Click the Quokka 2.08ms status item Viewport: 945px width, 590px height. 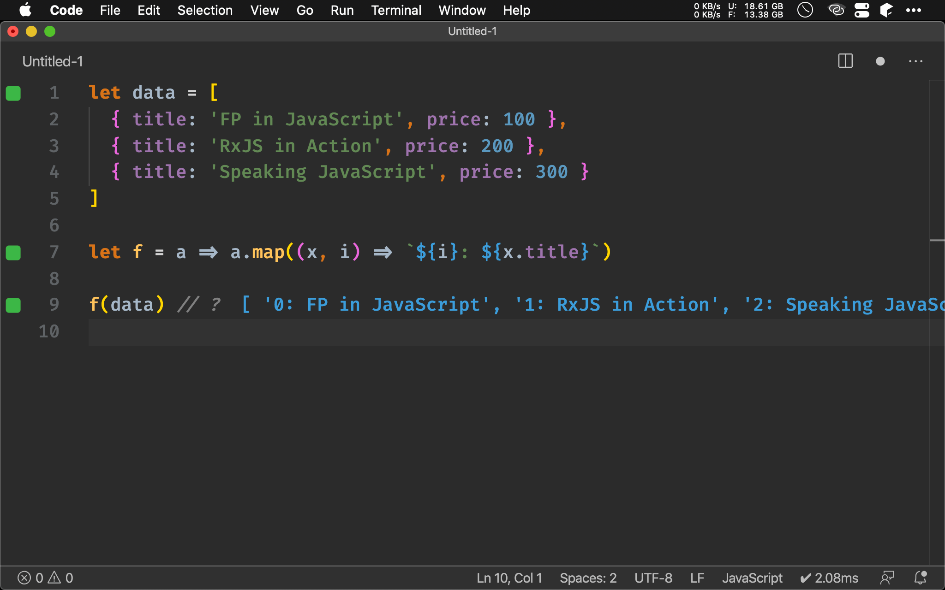tap(829, 578)
